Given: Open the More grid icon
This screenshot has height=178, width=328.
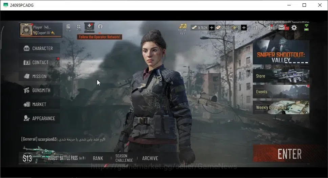Looking at the screenshot, I should click(x=79, y=28).
